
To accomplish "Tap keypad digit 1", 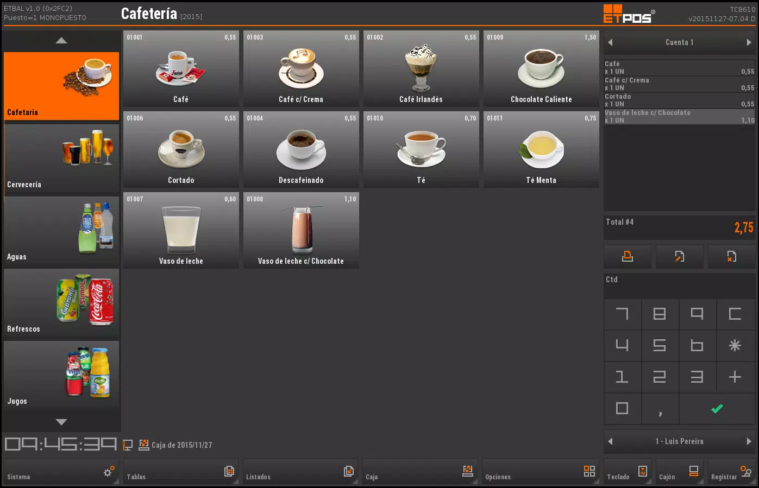I will [x=623, y=377].
